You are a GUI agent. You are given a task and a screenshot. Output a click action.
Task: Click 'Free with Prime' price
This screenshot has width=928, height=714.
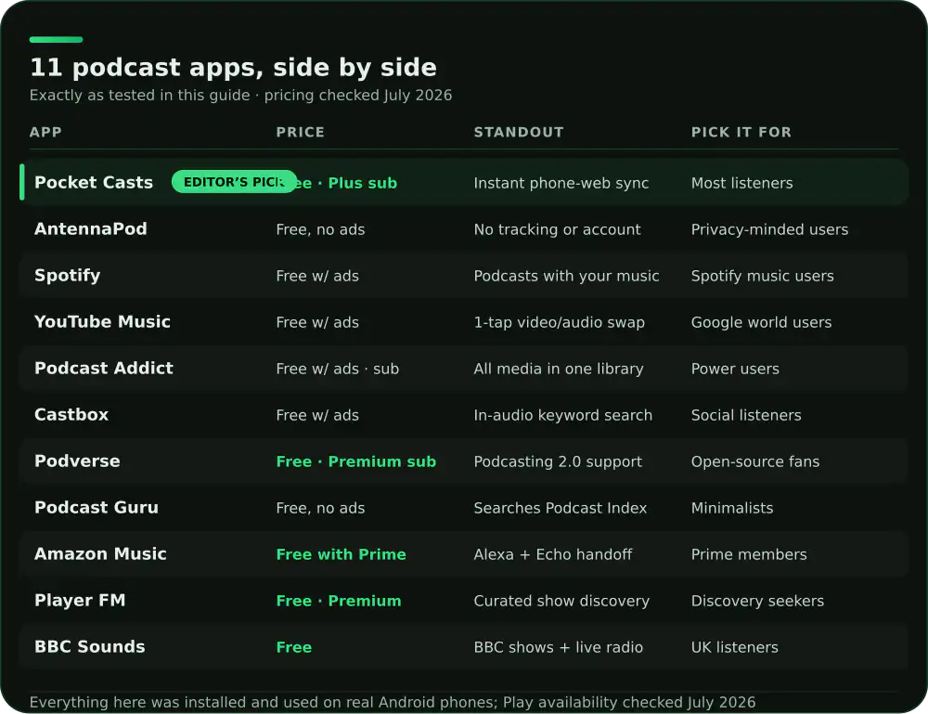(x=341, y=554)
